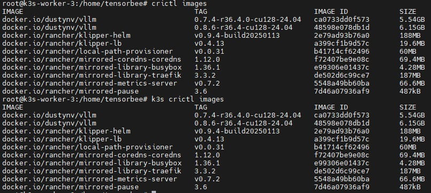Click the 'k3s crictl images' command text
Viewport: 431px width, 193px height.
coord(187,99)
